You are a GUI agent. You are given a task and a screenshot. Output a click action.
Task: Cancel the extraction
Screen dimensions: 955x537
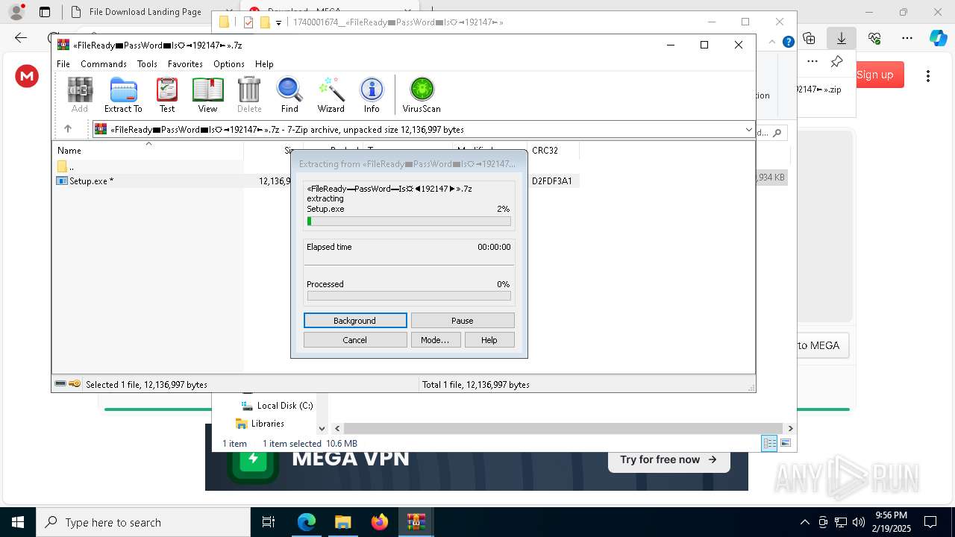[x=355, y=340]
